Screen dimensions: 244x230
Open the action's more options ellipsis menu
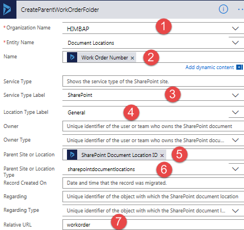pyautogui.click(x=241, y=9)
